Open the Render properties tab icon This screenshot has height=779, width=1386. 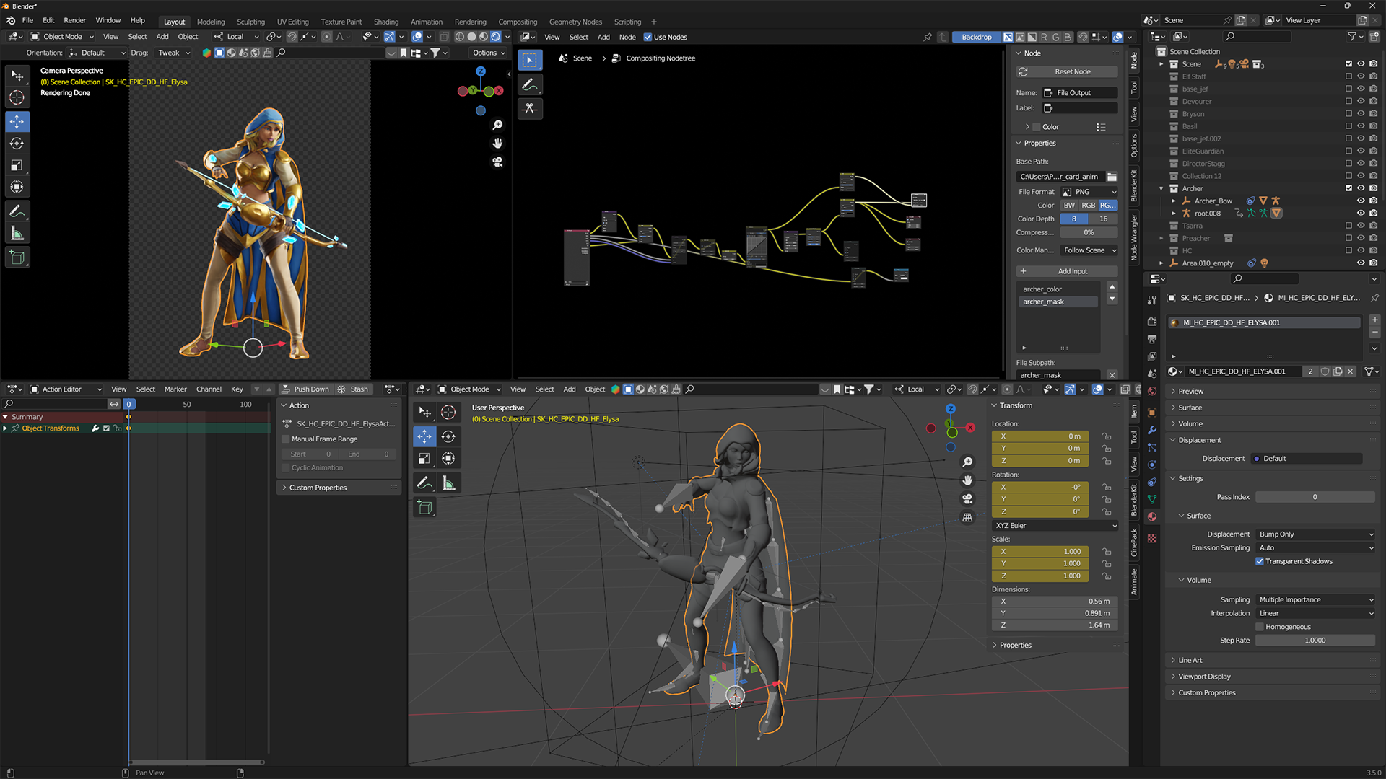pos(1152,322)
